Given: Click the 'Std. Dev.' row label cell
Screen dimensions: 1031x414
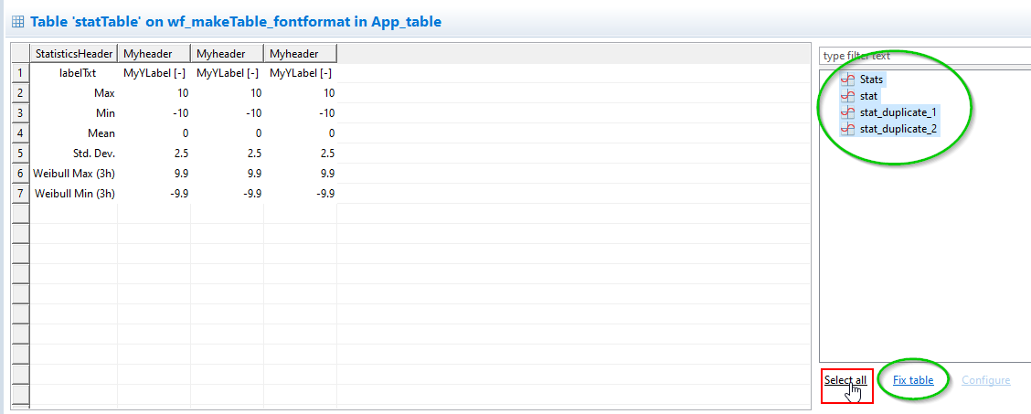Looking at the screenshot, I should click(93, 153).
